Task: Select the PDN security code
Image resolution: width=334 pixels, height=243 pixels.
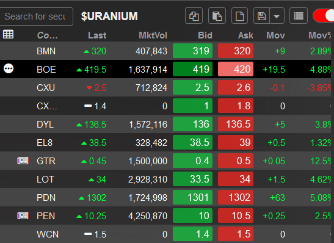Action: 46,198
